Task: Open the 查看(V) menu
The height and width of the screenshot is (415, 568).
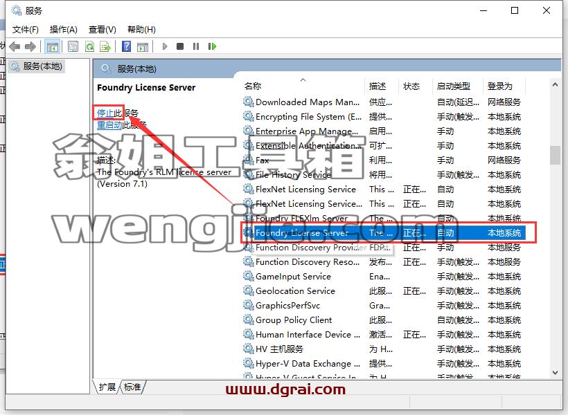Action: (102, 29)
